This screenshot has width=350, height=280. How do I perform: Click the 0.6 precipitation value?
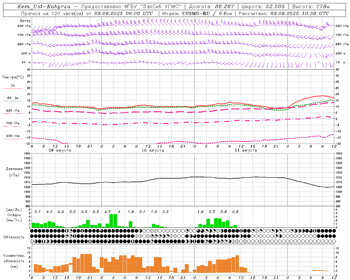[61, 212]
